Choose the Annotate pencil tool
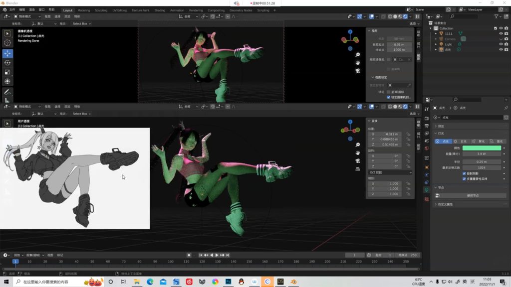Viewport: 511px width, 287px height. [7, 92]
